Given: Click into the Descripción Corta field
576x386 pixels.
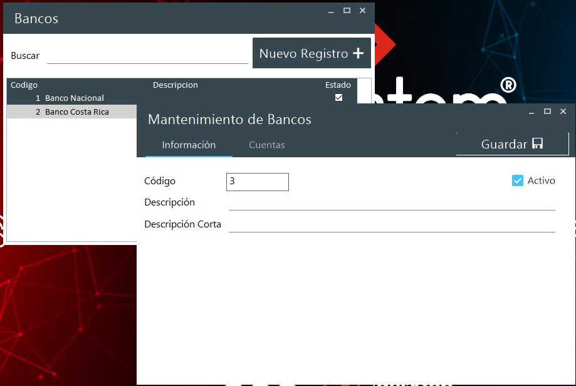Looking at the screenshot, I should (x=392, y=224).
